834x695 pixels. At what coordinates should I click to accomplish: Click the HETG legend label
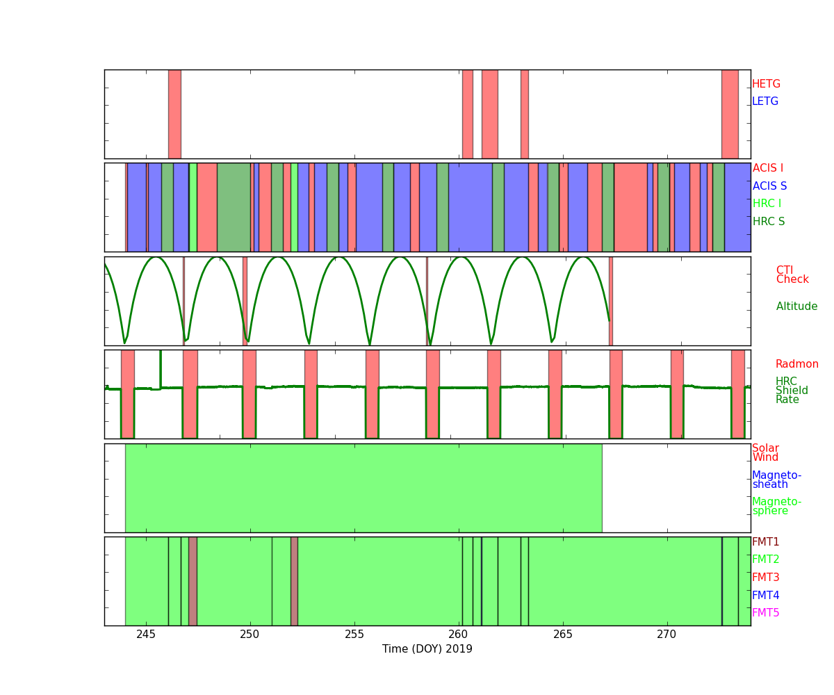tap(766, 84)
